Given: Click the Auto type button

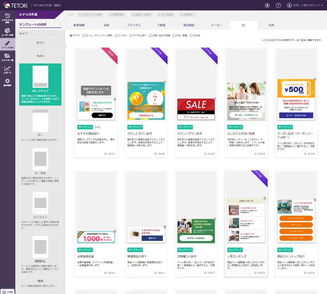Looking at the screenshot, I should coord(40,56).
